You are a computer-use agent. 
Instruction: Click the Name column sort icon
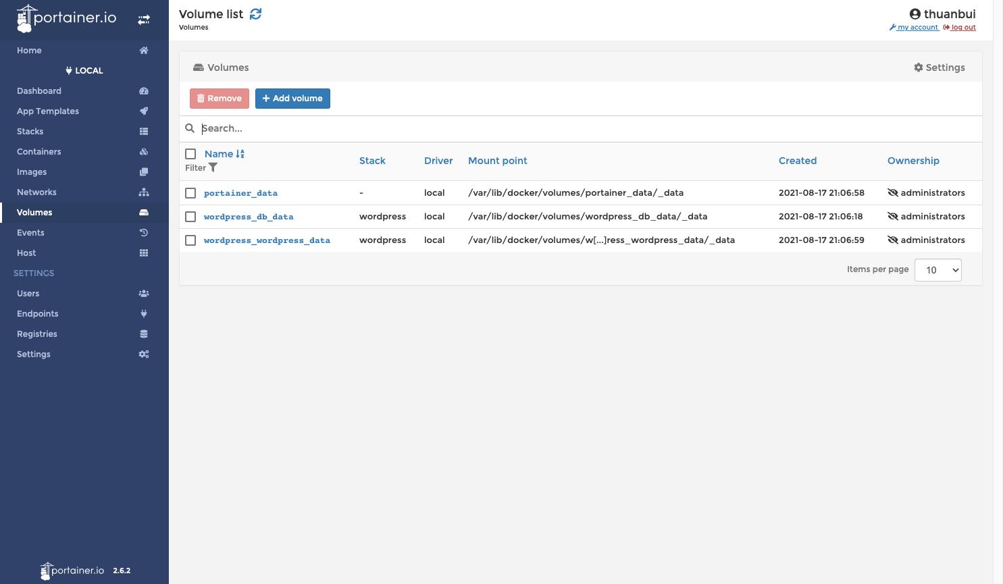240,154
